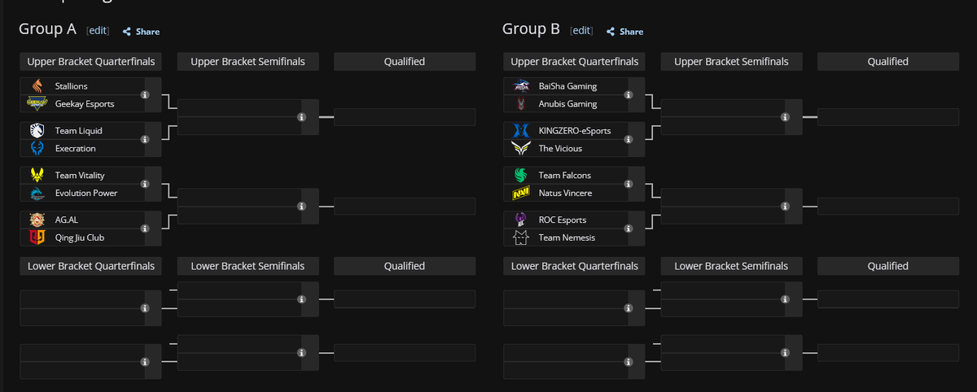Select Execration team name
The width and height of the screenshot is (977, 392).
click(x=76, y=149)
